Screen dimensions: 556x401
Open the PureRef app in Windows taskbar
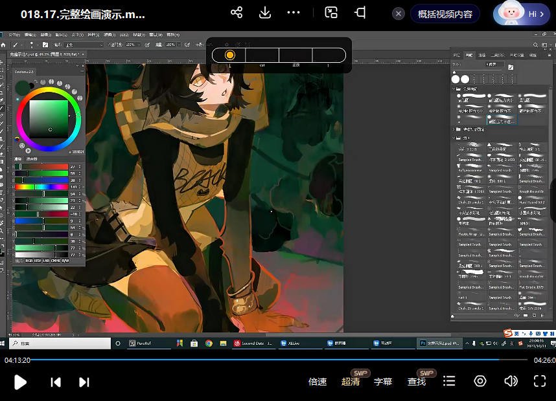[x=141, y=343]
